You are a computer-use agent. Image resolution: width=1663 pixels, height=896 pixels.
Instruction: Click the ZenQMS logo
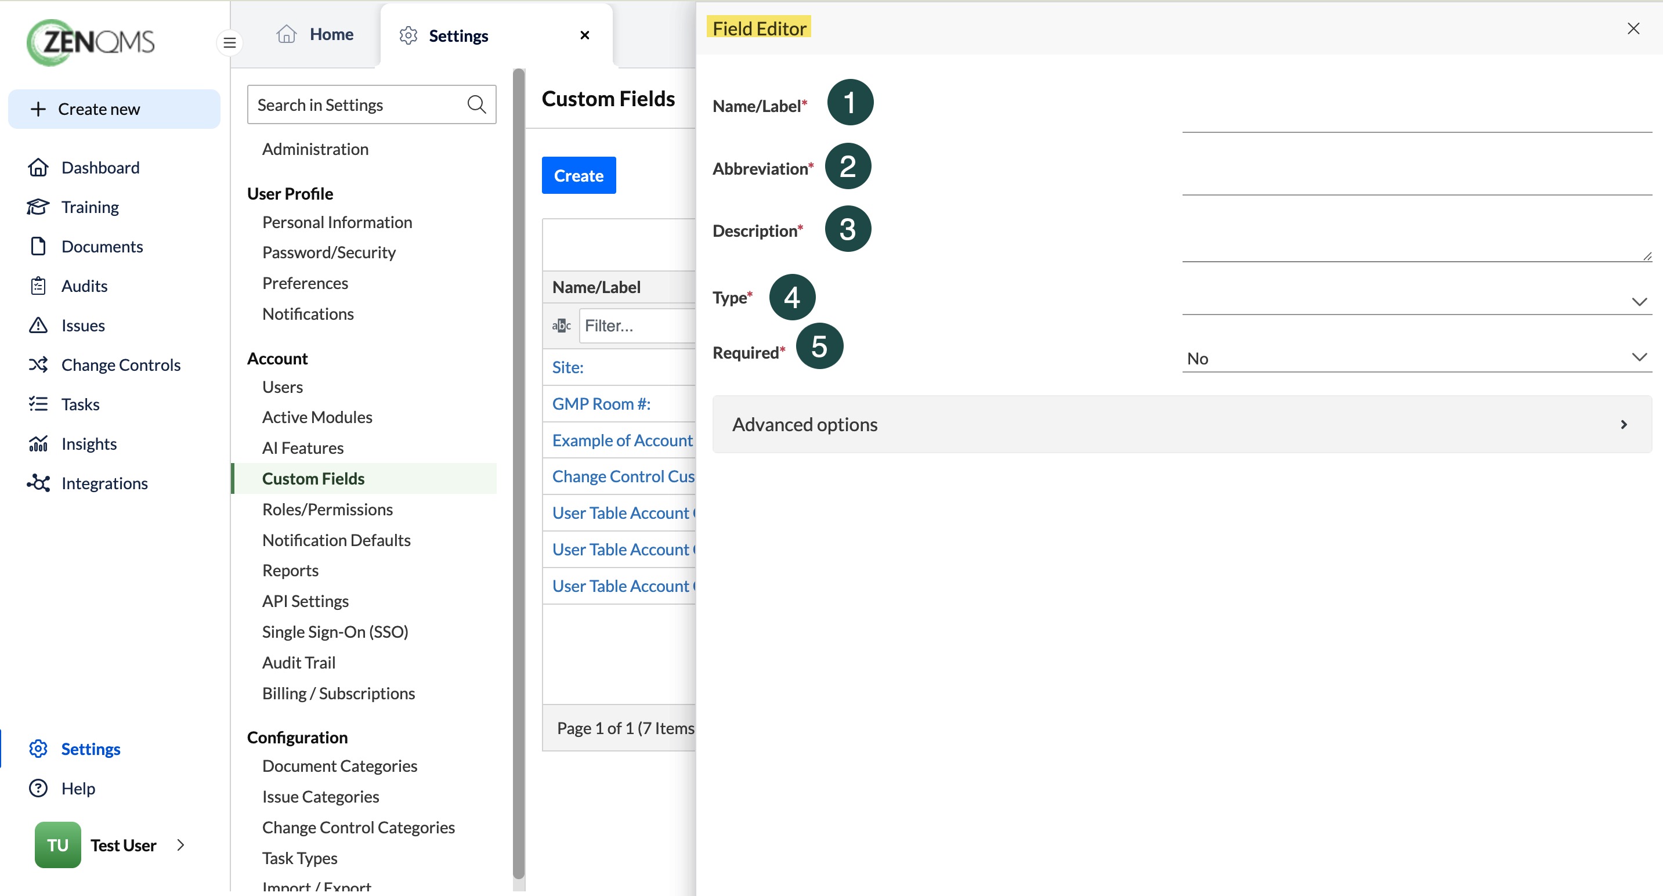[91, 42]
